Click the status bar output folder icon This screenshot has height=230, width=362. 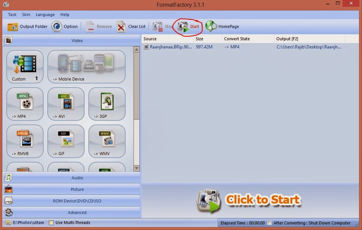click(8, 223)
